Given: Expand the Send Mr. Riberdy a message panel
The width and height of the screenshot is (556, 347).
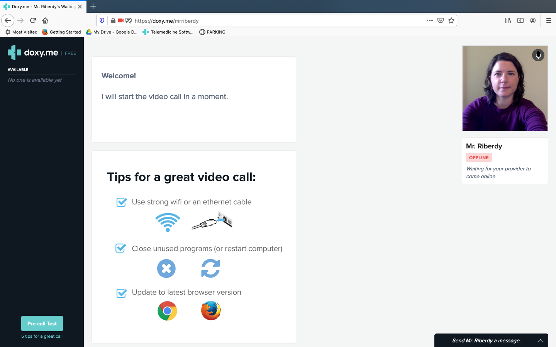Looking at the screenshot, I should (540, 340).
